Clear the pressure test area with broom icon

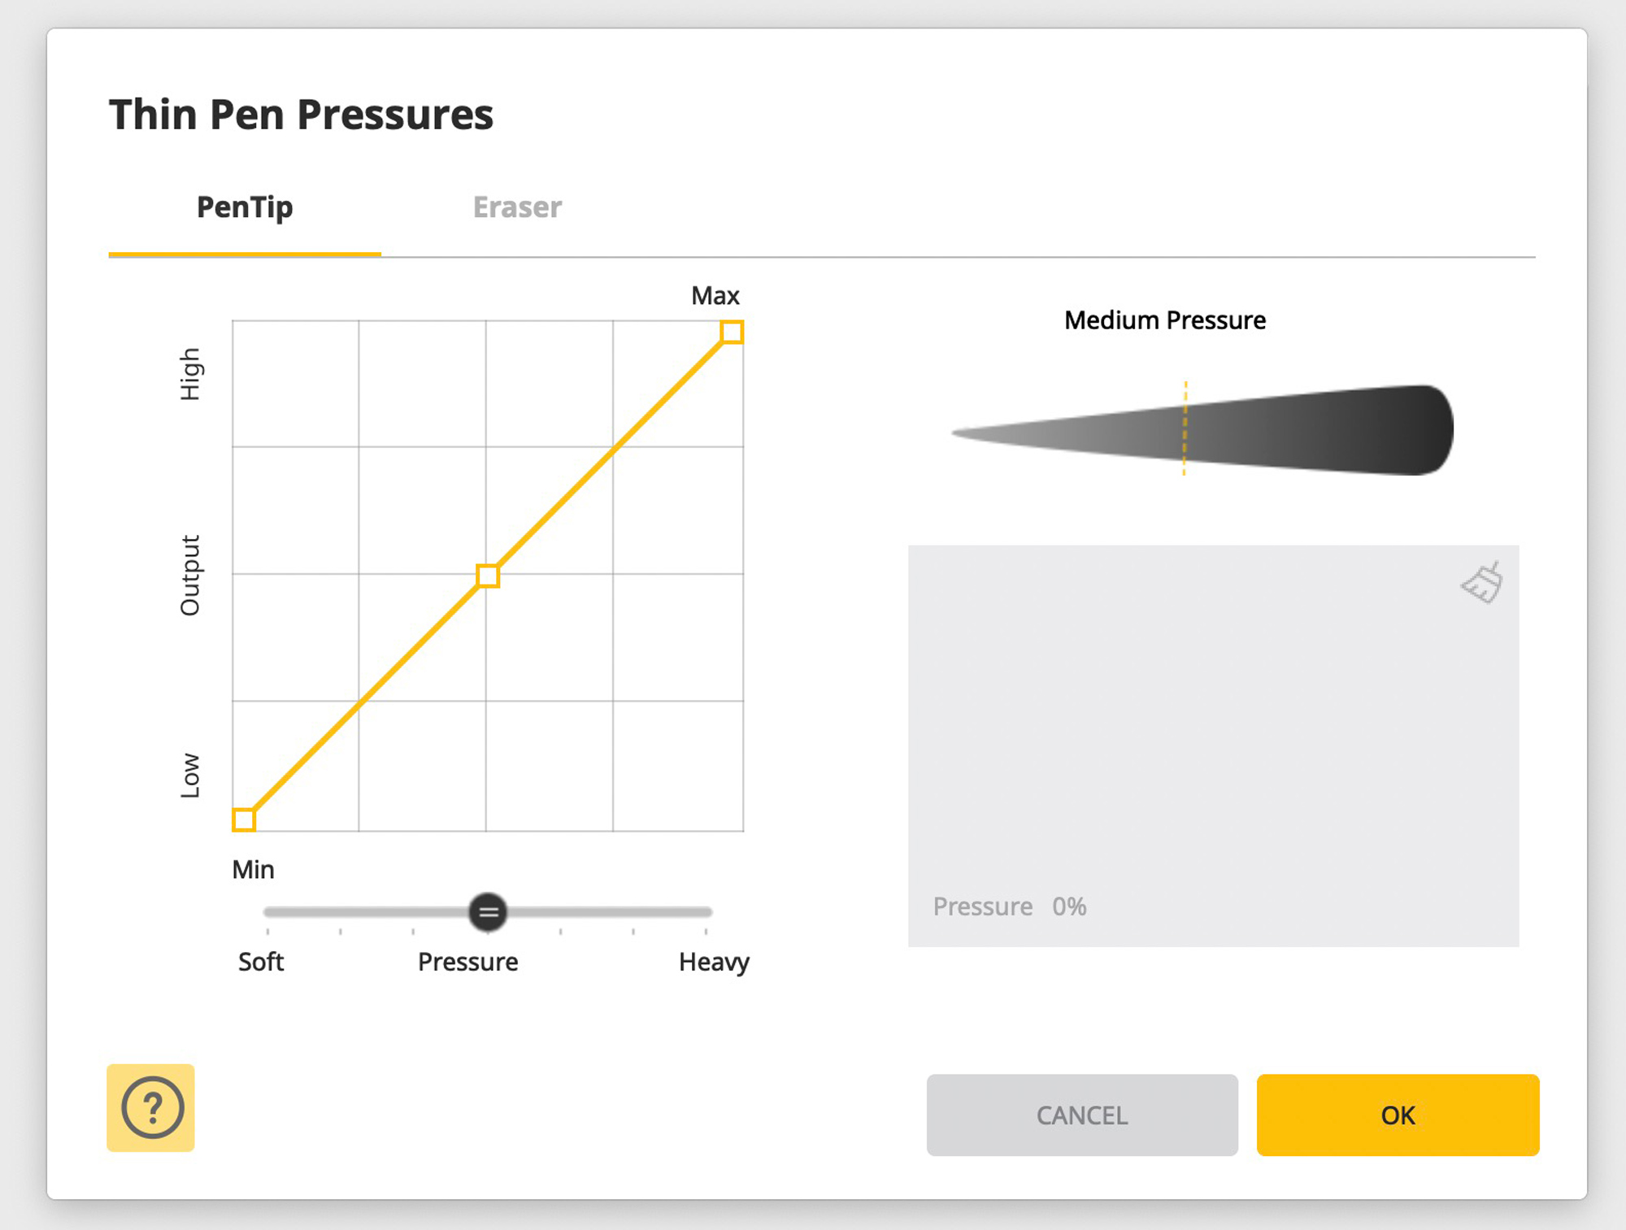coord(1481,583)
